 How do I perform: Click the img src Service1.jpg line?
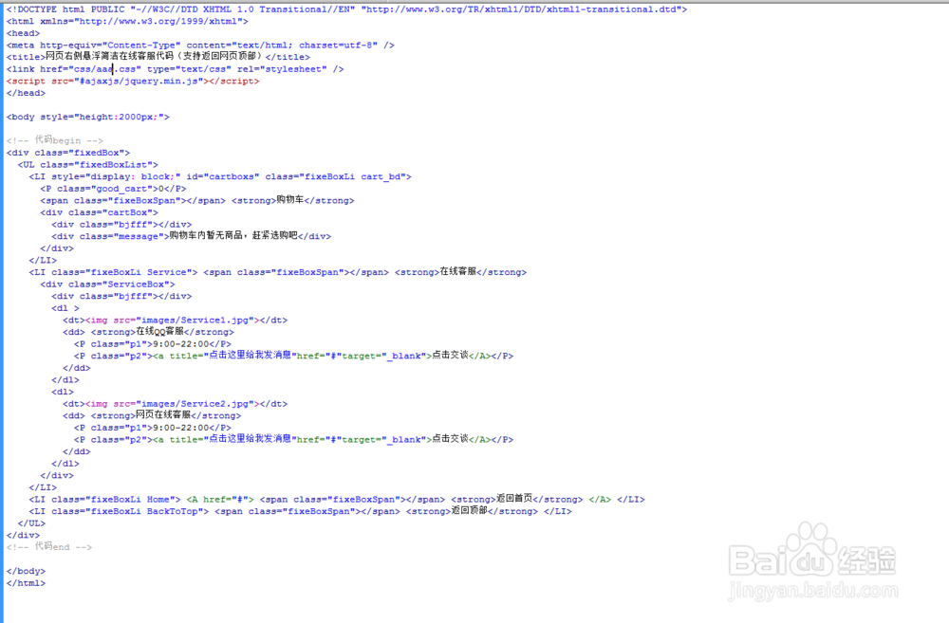pos(176,320)
